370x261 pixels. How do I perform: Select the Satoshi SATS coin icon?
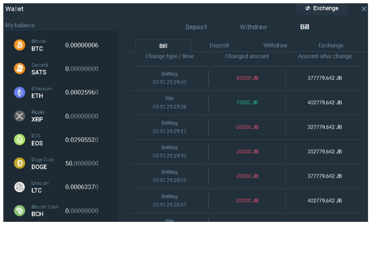[x=19, y=69]
